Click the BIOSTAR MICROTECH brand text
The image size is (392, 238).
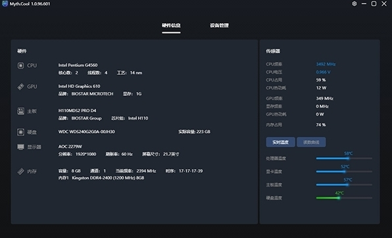click(x=92, y=94)
